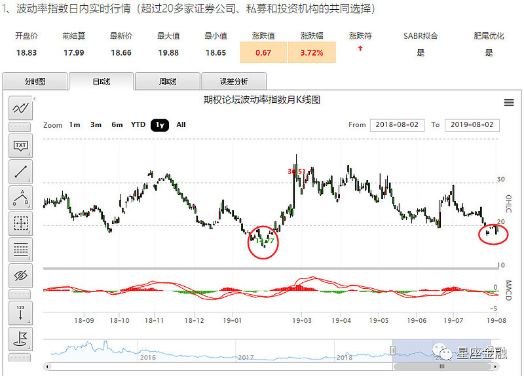The height and width of the screenshot is (376, 524).
Task: Select the flag marker tool
Action: [x=20, y=339]
